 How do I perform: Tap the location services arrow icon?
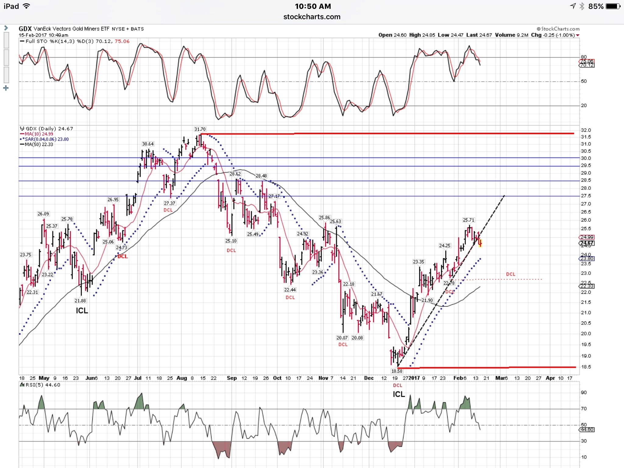point(573,6)
